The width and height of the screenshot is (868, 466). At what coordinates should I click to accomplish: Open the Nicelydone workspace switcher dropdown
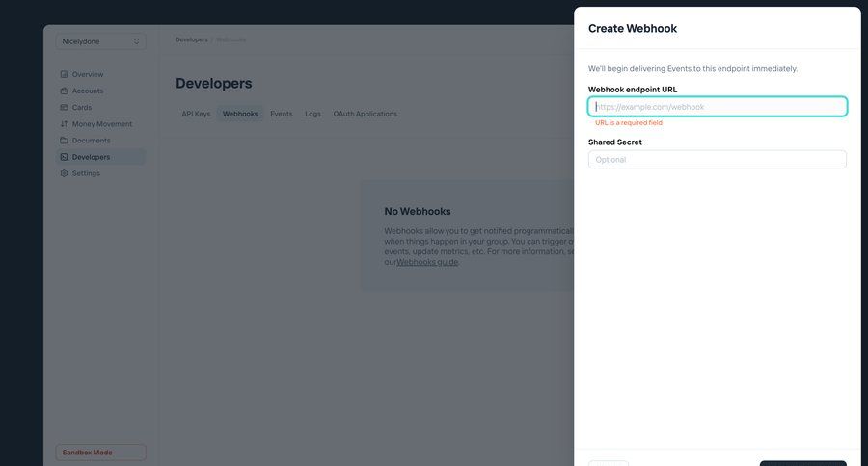click(x=100, y=41)
